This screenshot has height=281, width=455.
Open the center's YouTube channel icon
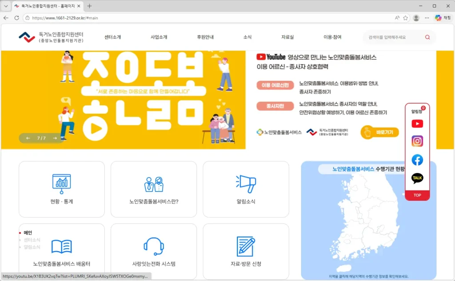[417, 123]
